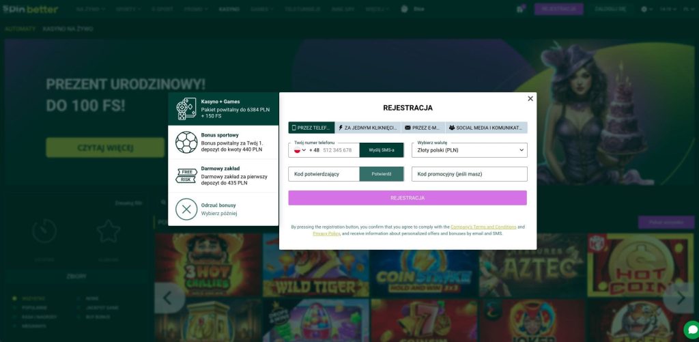Screen dimensions: 699x342
Task: Click the Potwierdź button
Action: point(382,174)
